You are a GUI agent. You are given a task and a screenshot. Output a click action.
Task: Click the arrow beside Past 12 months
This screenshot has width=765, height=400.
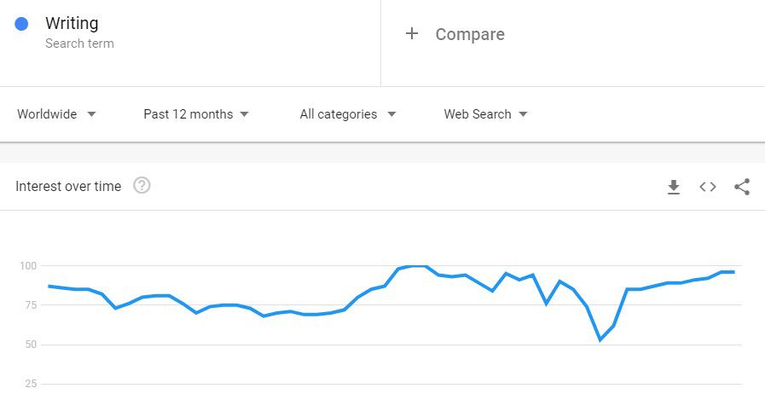pyautogui.click(x=245, y=114)
